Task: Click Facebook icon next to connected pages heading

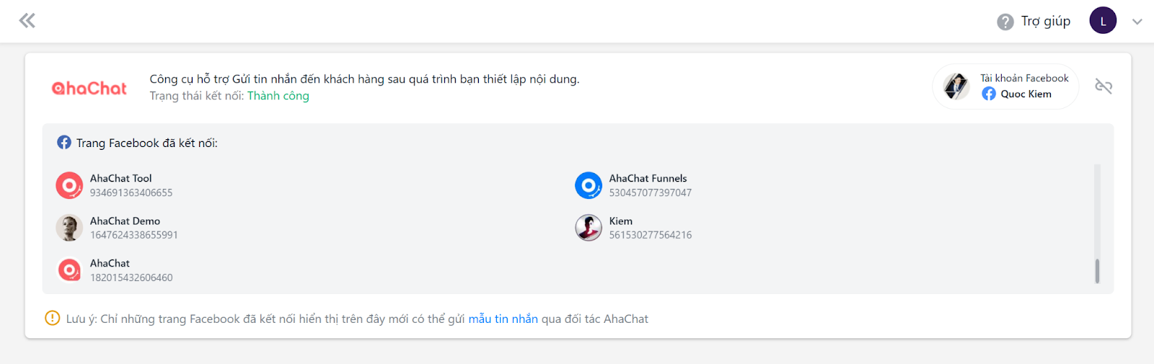Action: (x=64, y=142)
